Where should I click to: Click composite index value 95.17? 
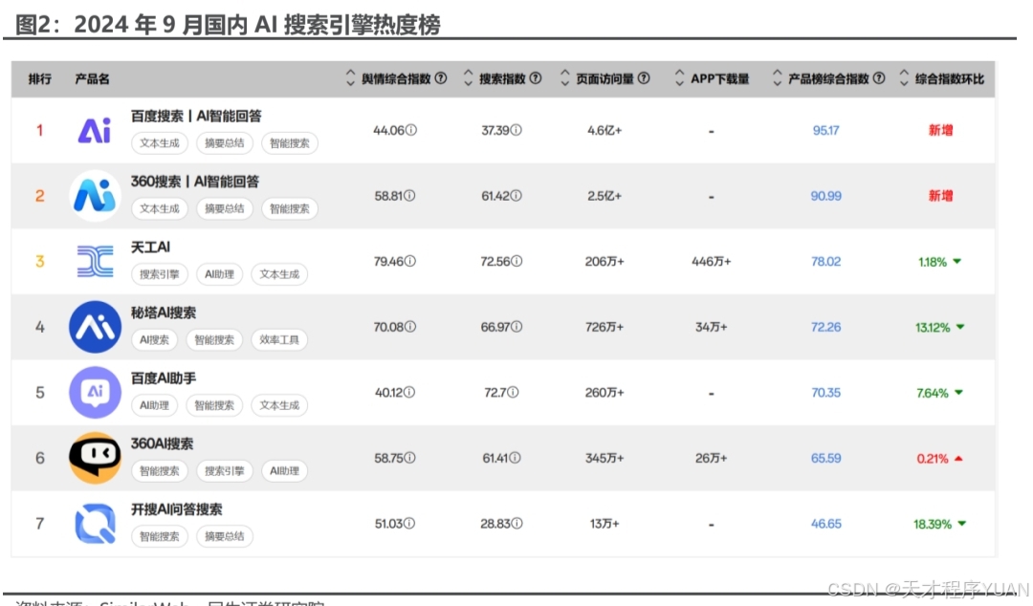coord(826,130)
